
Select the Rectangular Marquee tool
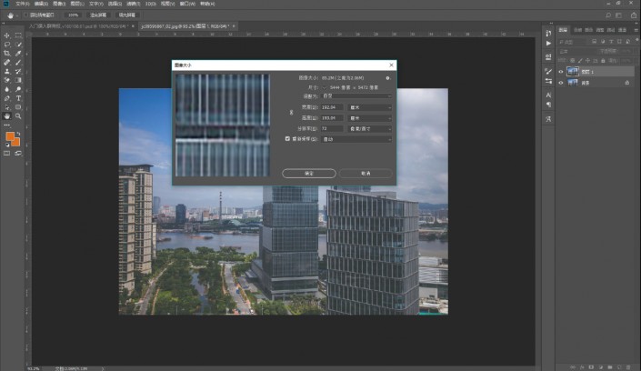click(18, 35)
